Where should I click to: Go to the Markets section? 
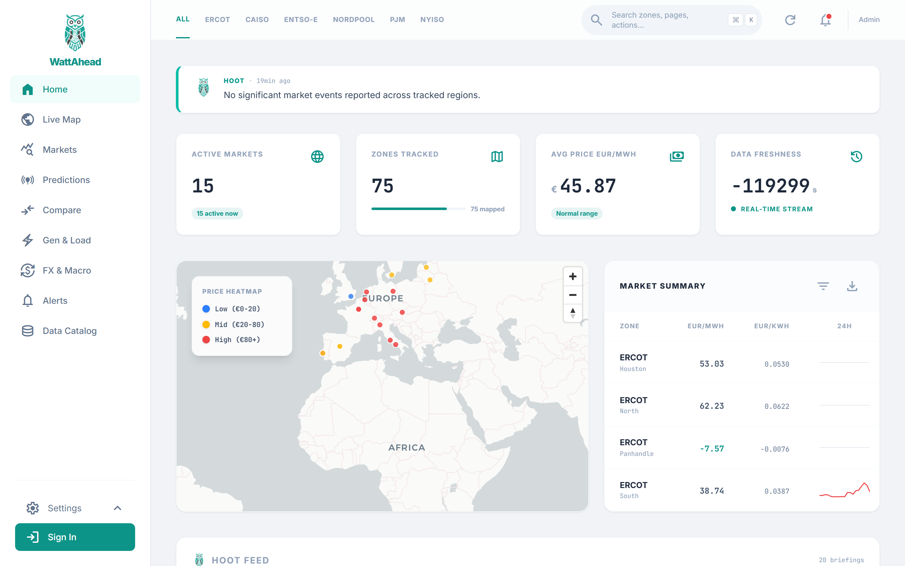(x=75, y=150)
